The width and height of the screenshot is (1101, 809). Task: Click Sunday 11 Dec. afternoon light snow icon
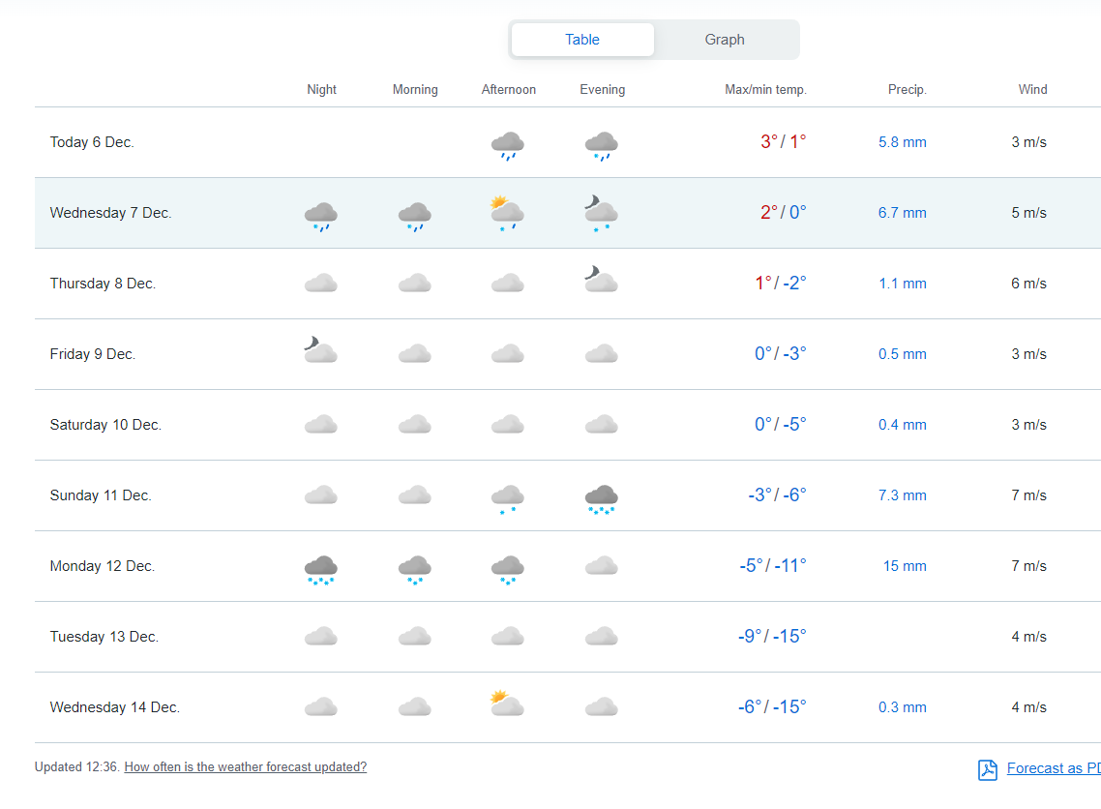coord(508,497)
